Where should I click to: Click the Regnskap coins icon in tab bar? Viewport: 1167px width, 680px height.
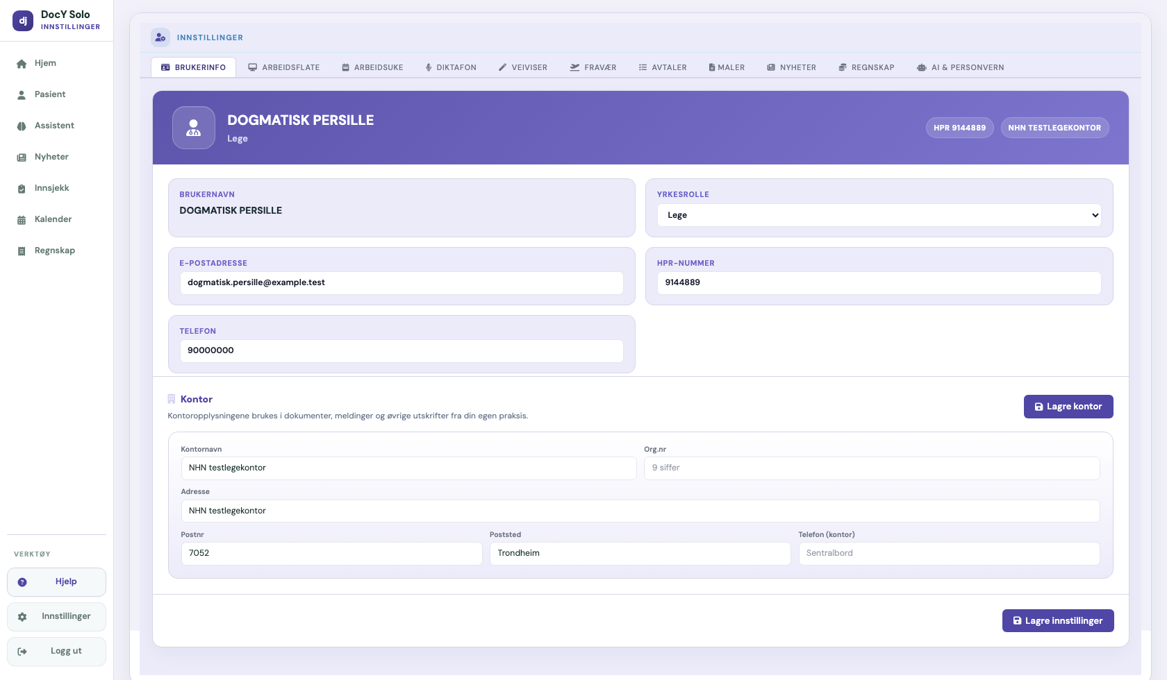pos(843,67)
